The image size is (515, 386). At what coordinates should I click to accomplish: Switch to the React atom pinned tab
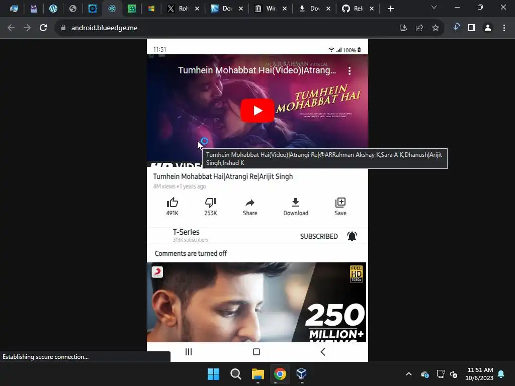click(x=112, y=9)
